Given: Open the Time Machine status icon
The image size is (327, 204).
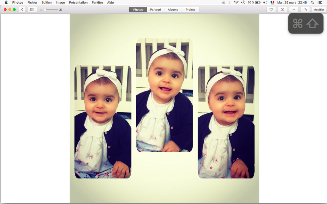Looking at the screenshot, I should point(243,3).
